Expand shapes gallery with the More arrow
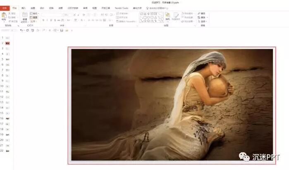The height and width of the screenshot is (170, 289). [162, 21]
